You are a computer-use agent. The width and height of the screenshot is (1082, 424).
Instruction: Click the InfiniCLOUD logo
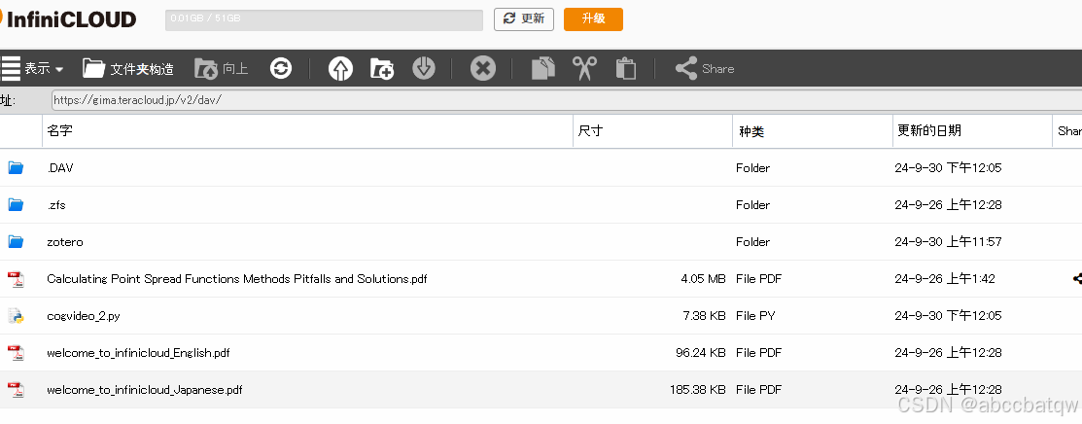click(68, 18)
